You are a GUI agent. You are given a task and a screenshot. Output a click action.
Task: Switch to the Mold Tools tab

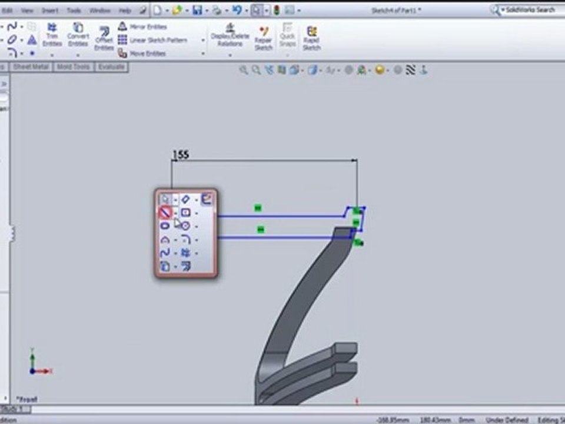(x=73, y=67)
